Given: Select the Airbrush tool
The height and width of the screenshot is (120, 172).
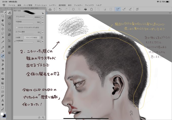Looking at the screenshot, I should pyautogui.click(x=3, y=60).
